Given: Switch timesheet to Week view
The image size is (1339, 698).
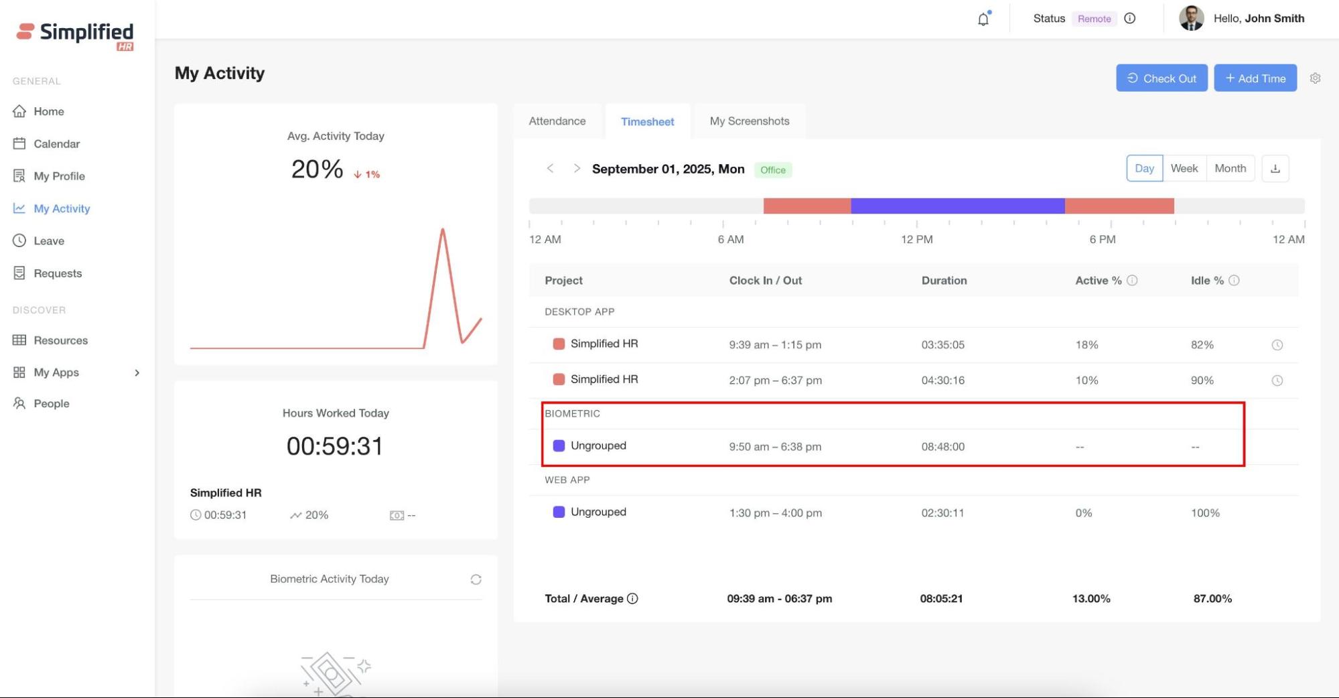Looking at the screenshot, I should [x=1184, y=169].
